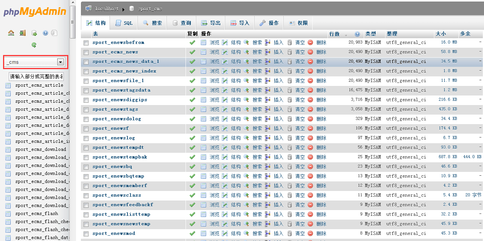The width and height of the screenshot is (484, 241).
Task: Switch to the 查询 tab
Action: tap(181, 23)
